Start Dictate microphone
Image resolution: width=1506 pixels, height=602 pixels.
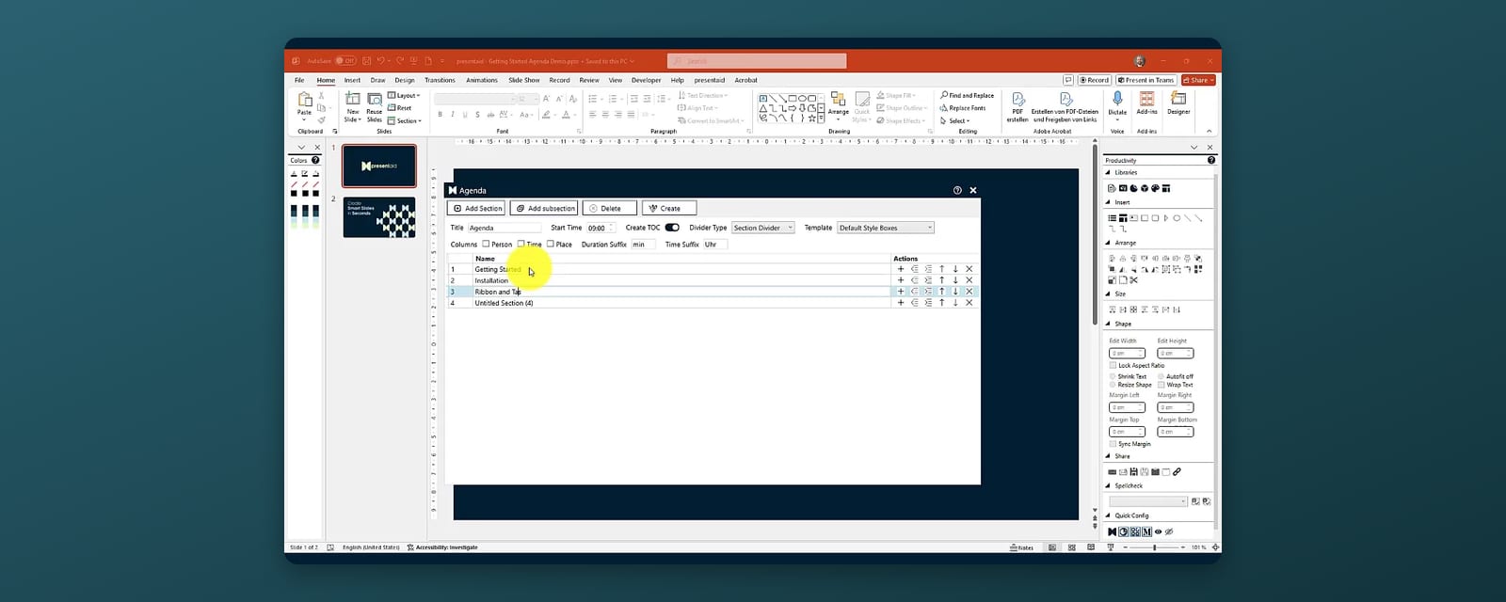1117,102
